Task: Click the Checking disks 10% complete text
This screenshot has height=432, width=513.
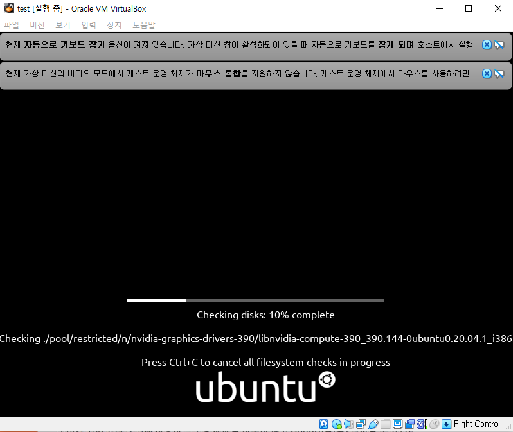Action: [x=265, y=315]
